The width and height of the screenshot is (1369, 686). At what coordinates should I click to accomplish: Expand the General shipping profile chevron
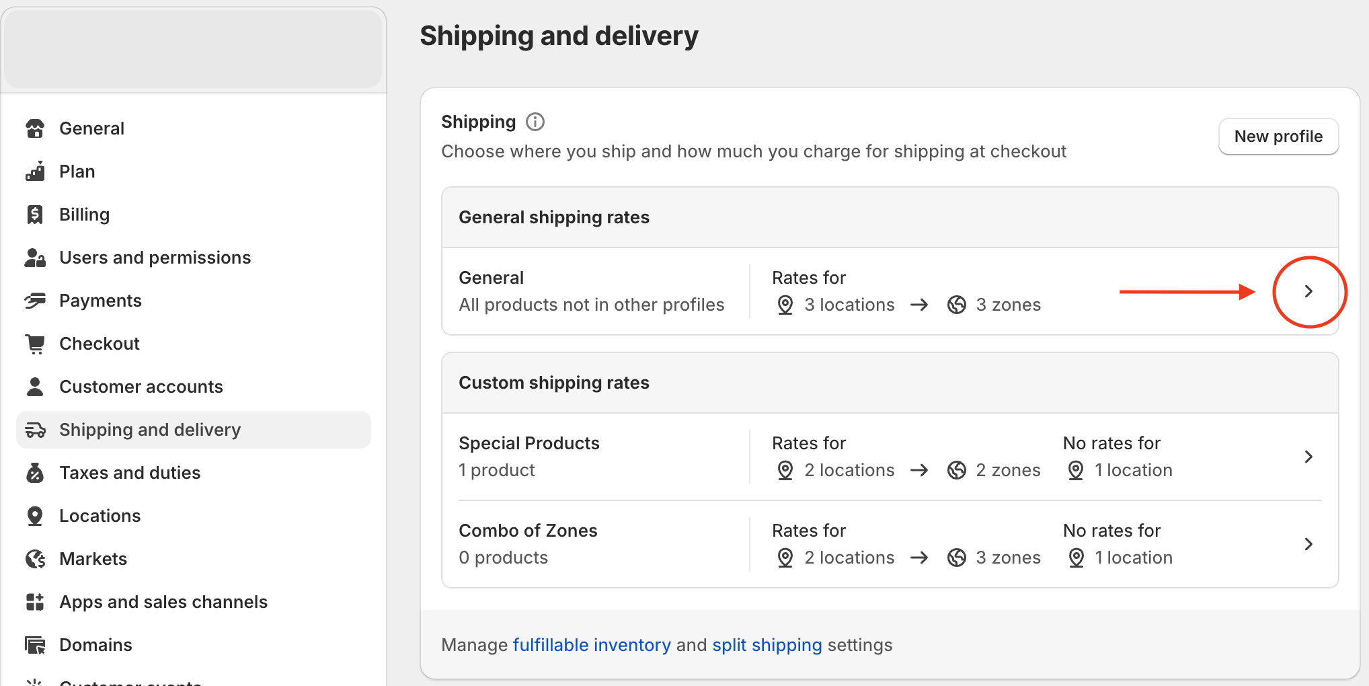tap(1308, 291)
